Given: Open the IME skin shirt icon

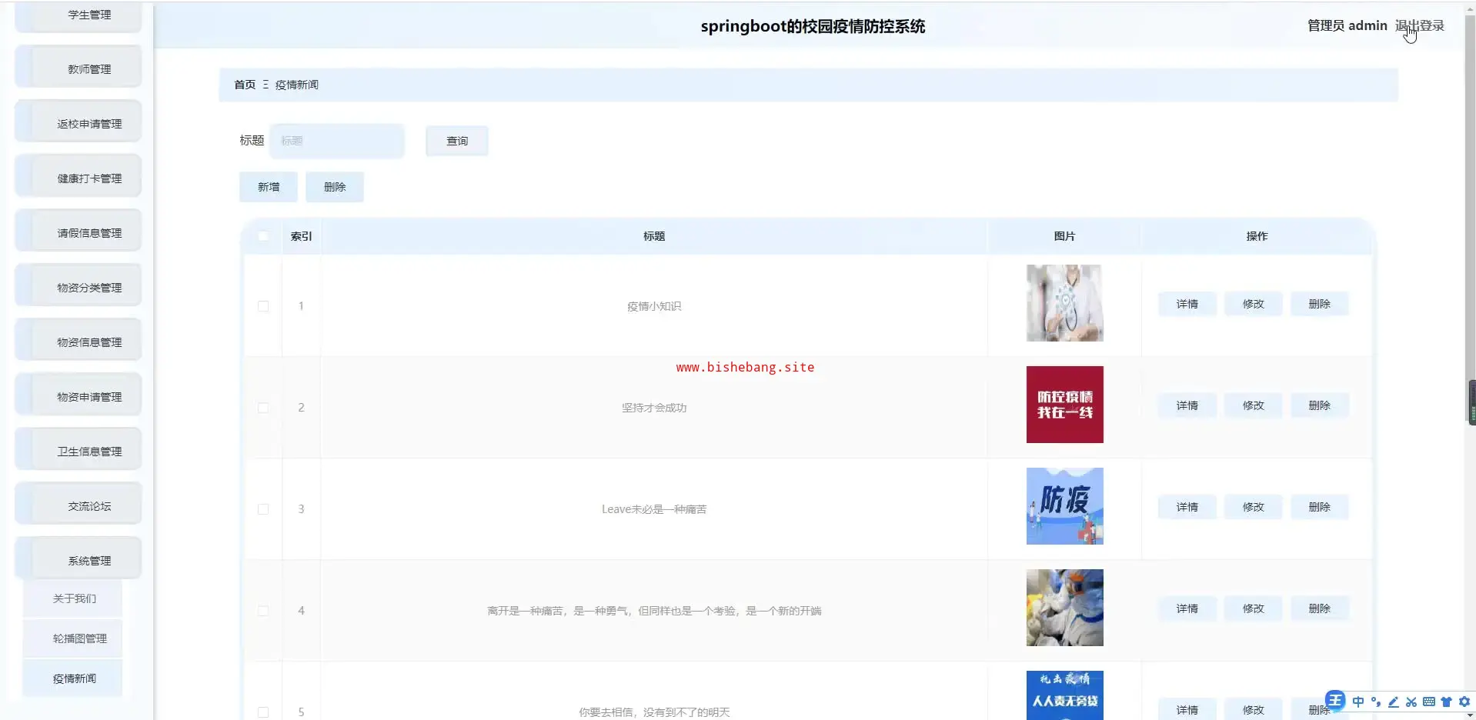Looking at the screenshot, I should pyautogui.click(x=1446, y=702).
